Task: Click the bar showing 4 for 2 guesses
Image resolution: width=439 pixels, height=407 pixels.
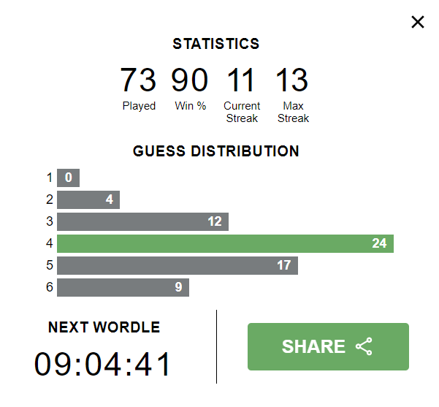Action: coord(88,199)
